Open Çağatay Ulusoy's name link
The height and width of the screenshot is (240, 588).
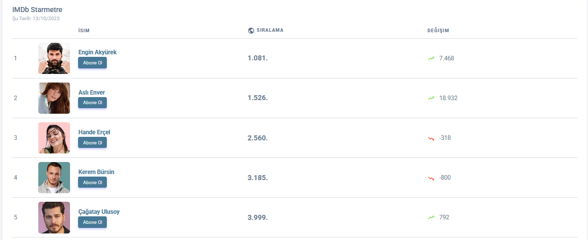click(x=99, y=212)
